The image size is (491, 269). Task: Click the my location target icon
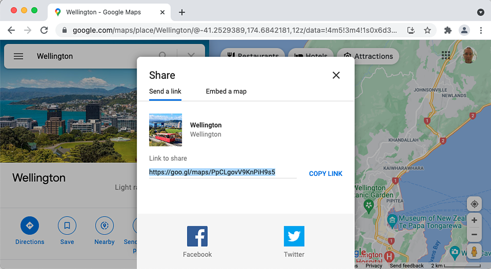pos(474,204)
